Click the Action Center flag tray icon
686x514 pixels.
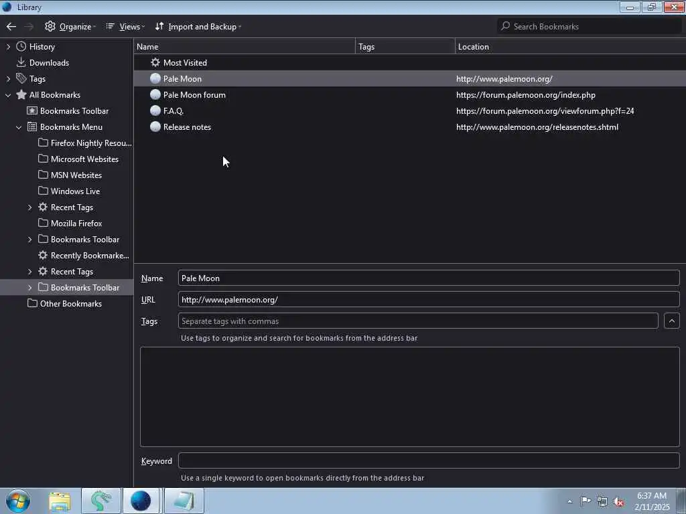click(586, 501)
